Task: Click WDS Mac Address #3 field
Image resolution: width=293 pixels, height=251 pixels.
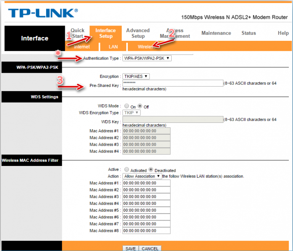Action: 146,145
